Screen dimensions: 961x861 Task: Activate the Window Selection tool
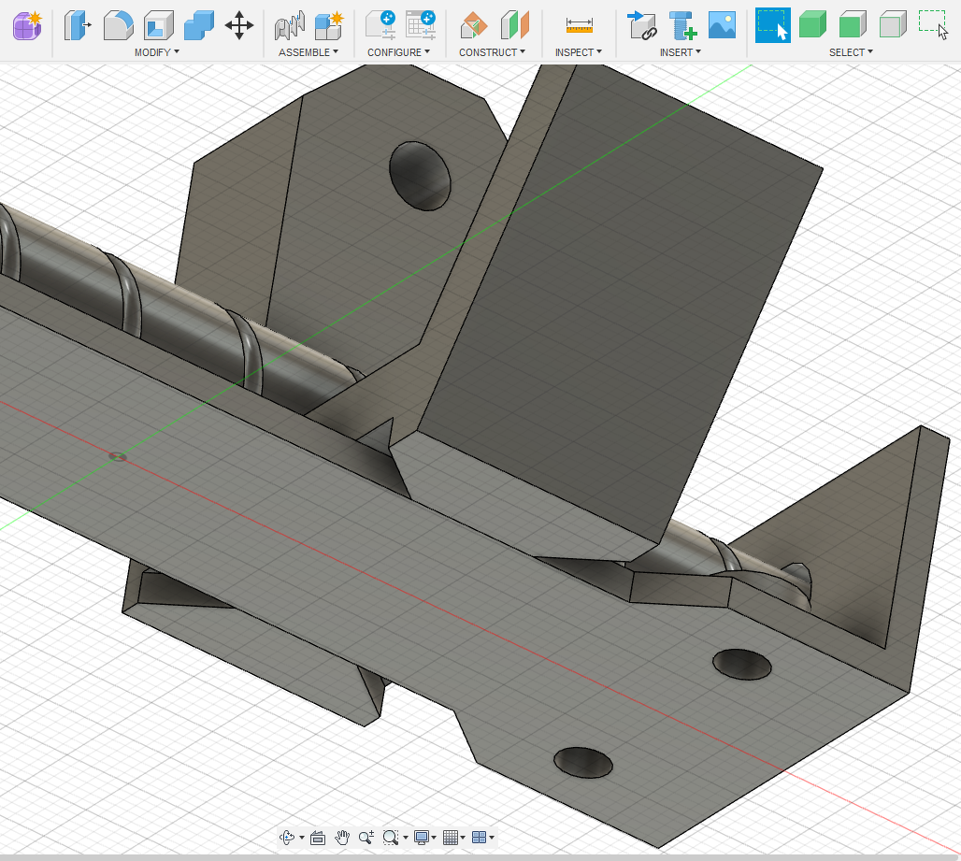(x=933, y=26)
